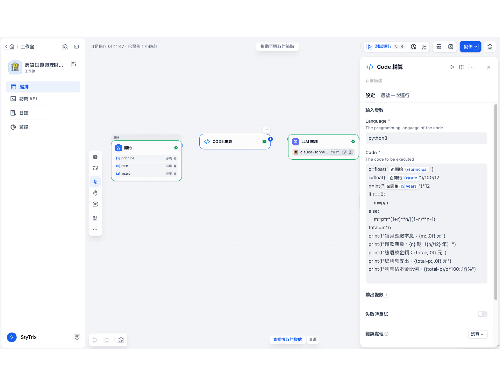500x386 pixels.
Task: Click the bank app thumbnail icon
Action: click(x=15, y=67)
